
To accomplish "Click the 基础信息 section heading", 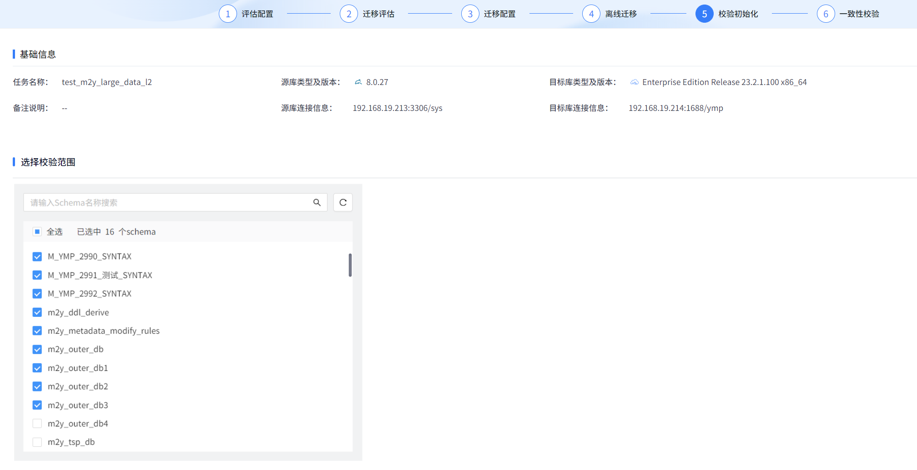I will click(x=38, y=55).
